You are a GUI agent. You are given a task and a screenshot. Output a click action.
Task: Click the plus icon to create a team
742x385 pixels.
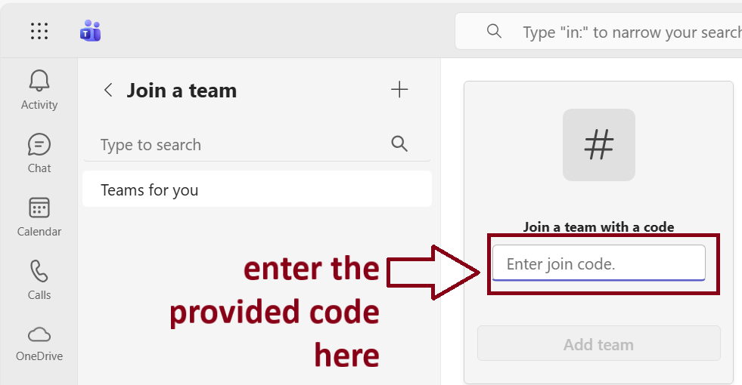[399, 89]
